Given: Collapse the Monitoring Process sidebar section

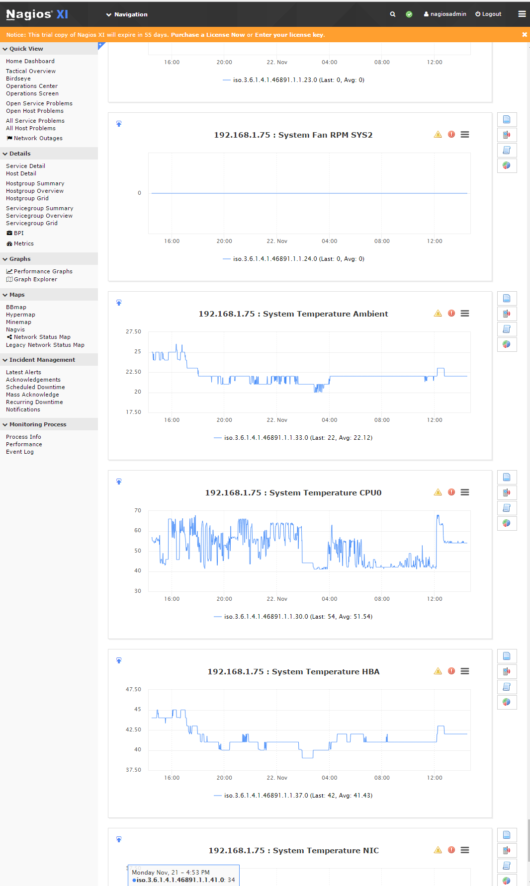Looking at the screenshot, I should [49, 424].
